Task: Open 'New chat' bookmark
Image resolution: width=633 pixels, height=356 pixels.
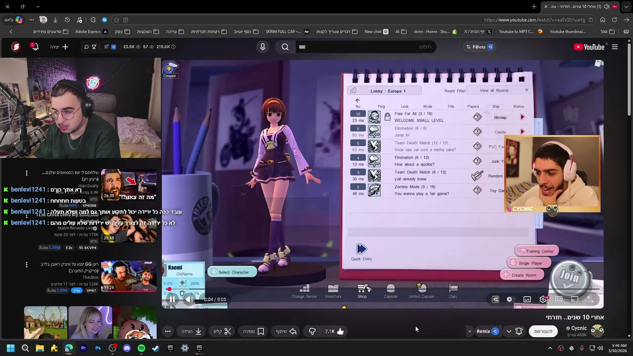Action: point(376,32)
